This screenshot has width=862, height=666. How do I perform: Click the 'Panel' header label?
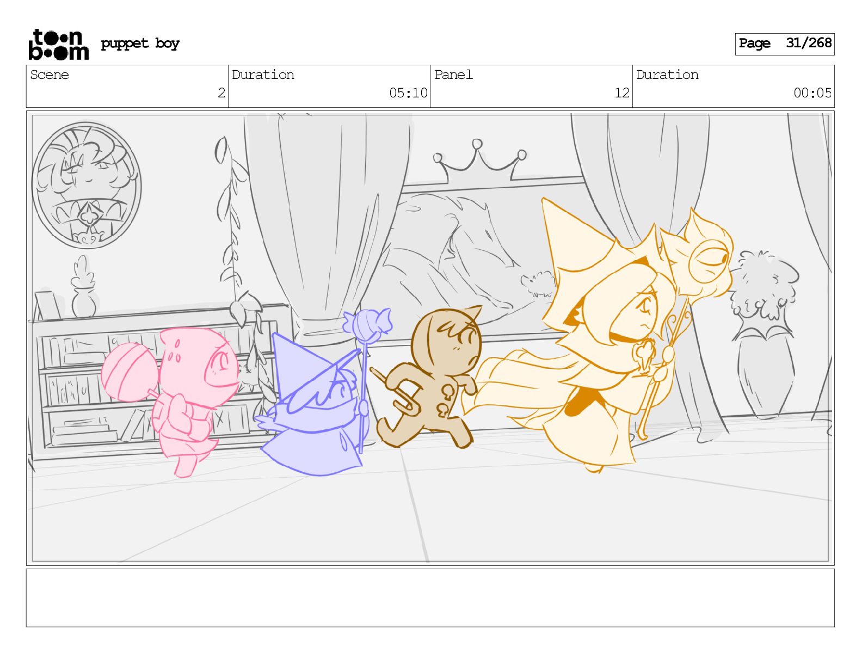click(453, 75)
